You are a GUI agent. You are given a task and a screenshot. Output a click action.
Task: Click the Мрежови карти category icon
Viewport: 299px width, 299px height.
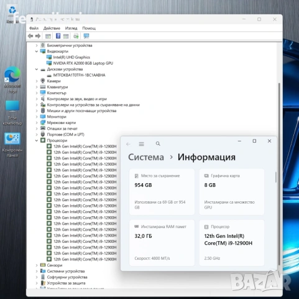[x=43, y=123]
